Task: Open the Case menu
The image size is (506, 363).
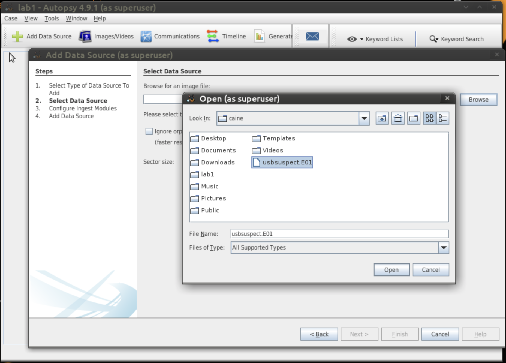Action: pyautogui.click(x=11, y=18)
